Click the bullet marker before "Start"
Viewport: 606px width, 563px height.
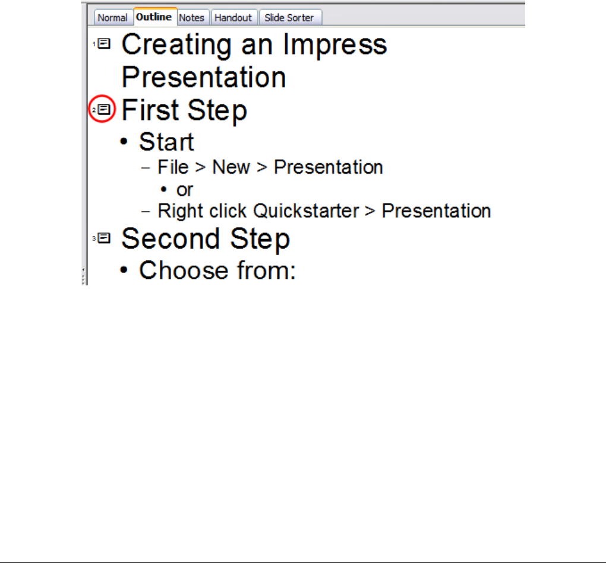(124, 143)
